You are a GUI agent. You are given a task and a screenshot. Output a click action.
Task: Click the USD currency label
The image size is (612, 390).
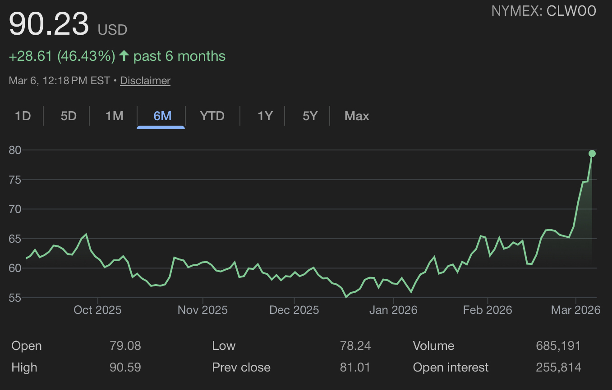pos(112,30)
